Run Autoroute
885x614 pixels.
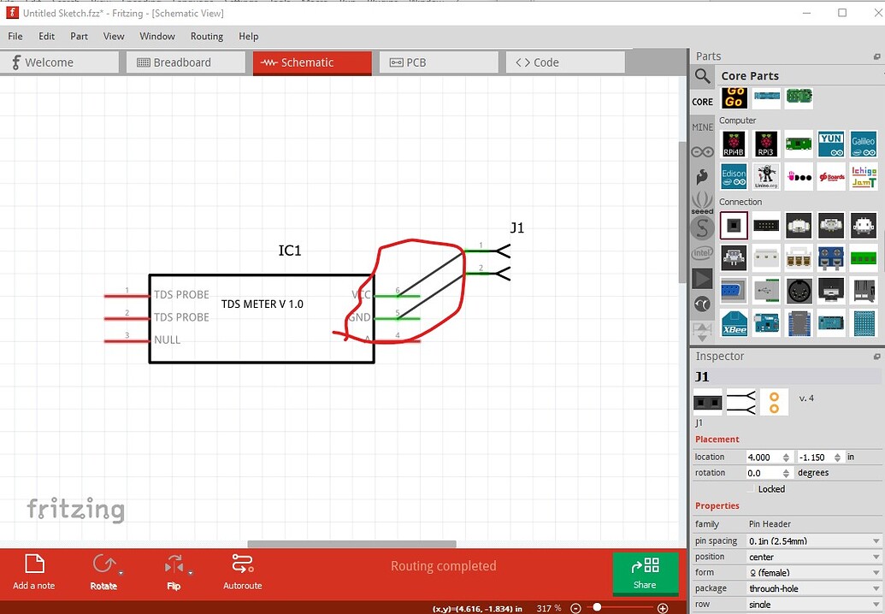pos(243,571)
